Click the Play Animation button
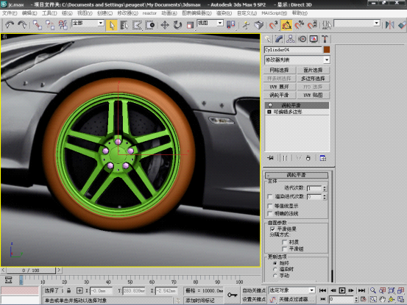The width and height of the screenshot is (407, 305). point(342,290)
